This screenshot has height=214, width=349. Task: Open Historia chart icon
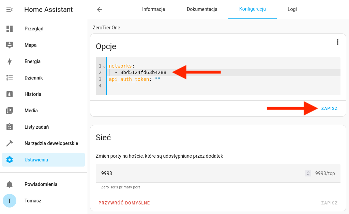pyautogui.click(x=10, y=94)
